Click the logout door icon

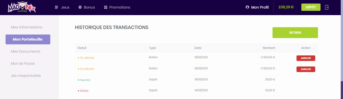click(327, 7)
